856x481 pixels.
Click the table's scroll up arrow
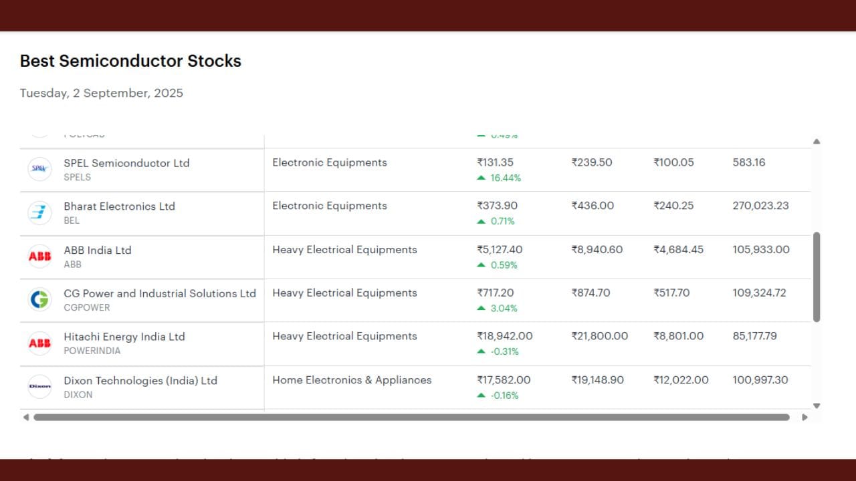pos(817,142)
